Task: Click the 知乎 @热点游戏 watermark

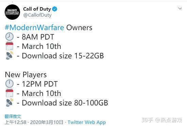Action: [162, 120]
